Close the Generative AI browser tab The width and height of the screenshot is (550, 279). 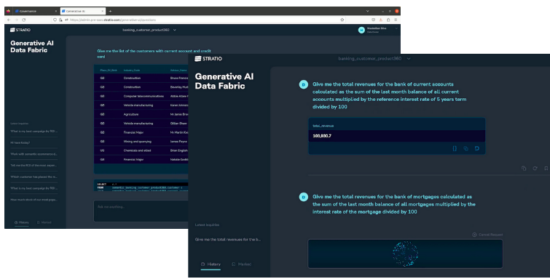[103, 11]
